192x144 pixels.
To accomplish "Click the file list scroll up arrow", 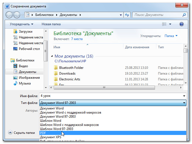I will click(186, 46).
